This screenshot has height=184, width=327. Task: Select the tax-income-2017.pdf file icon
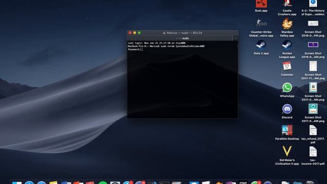(313, 151)
